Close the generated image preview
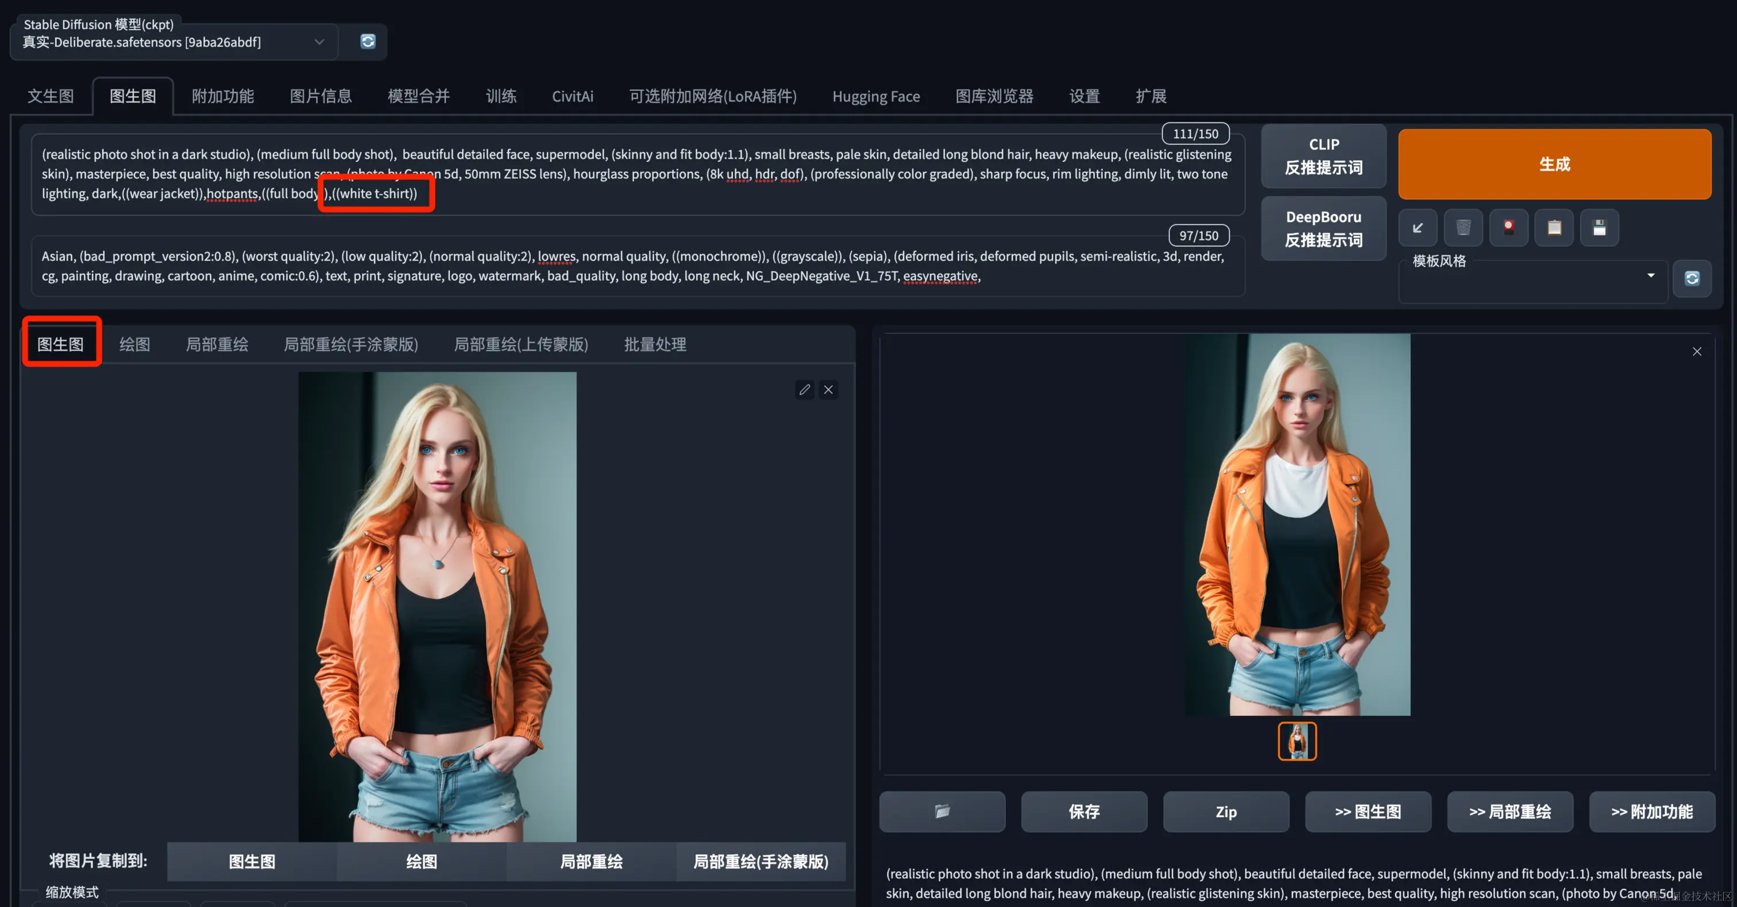The width and height of the screenshot is (1737, 907). [1697, 352]
